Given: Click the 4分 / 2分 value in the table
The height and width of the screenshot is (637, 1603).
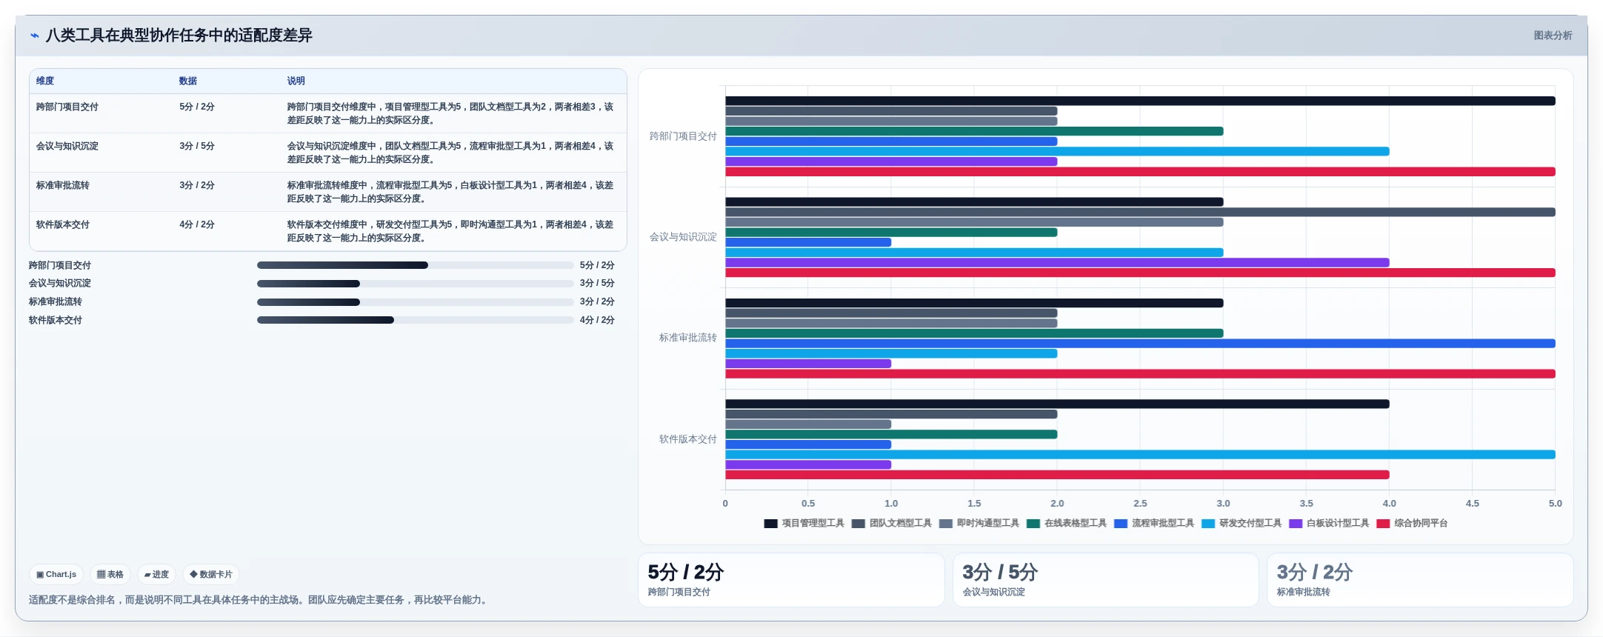Looking at the screenshot, I should tap(197, 224).
